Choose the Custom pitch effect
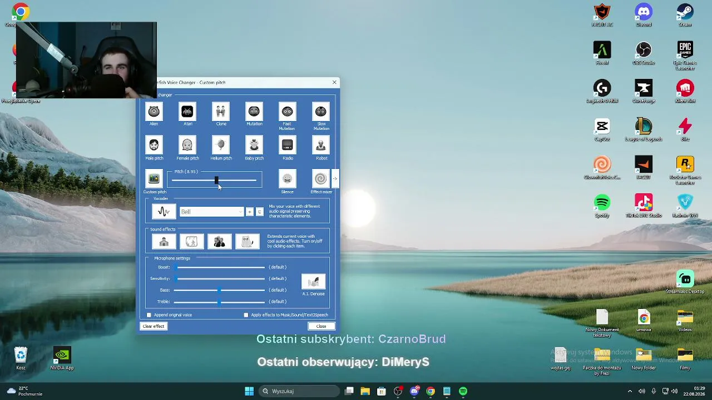 [x=154, y=179]
